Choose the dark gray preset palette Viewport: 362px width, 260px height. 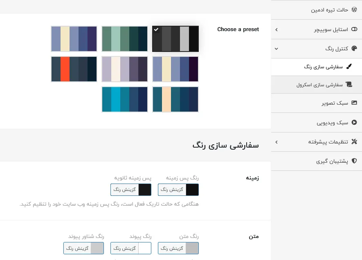pyautogui.click(x=175, y=39)
